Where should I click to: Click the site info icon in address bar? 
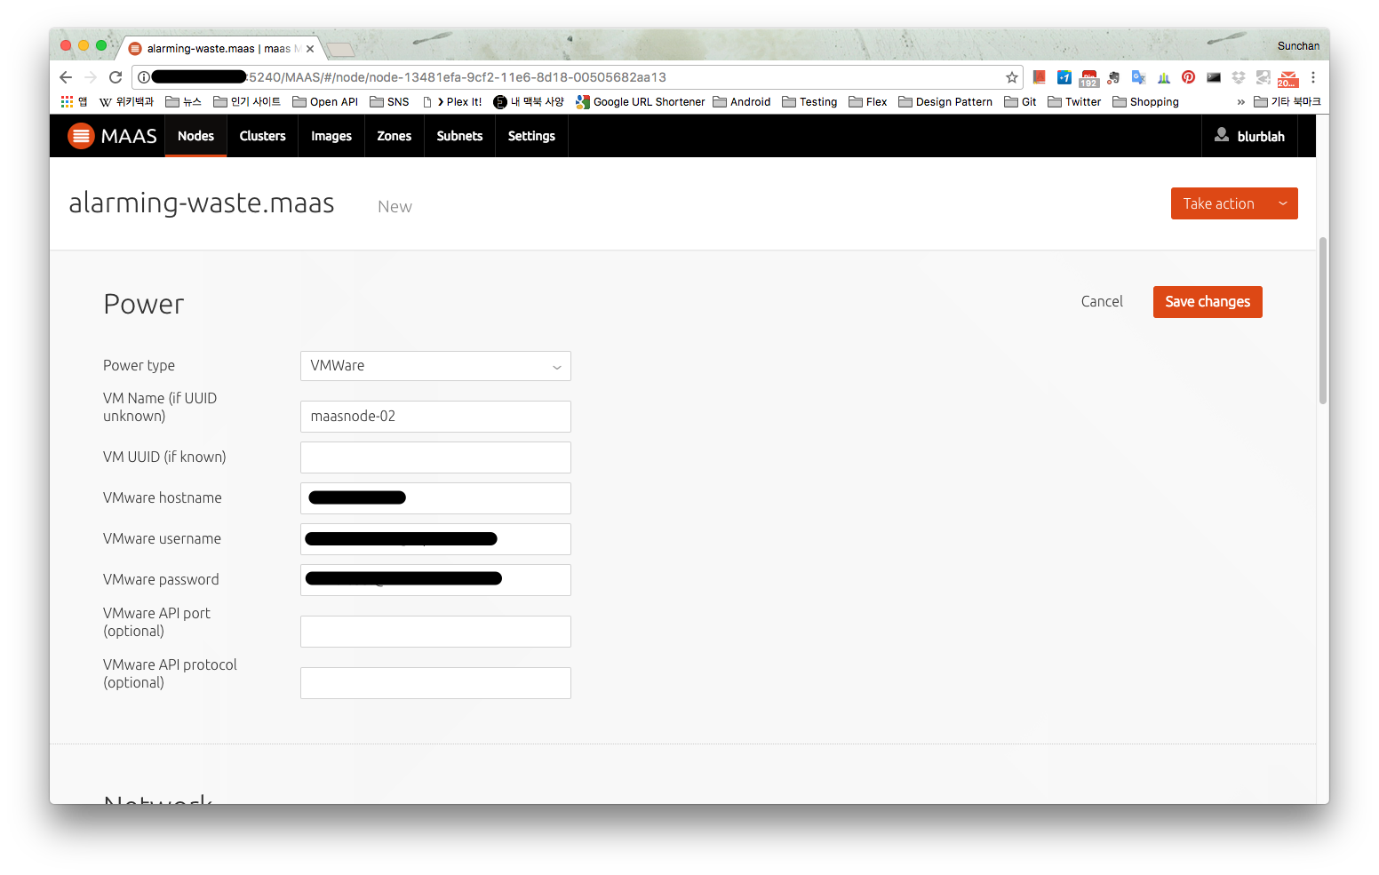click(x=144, y=77)
